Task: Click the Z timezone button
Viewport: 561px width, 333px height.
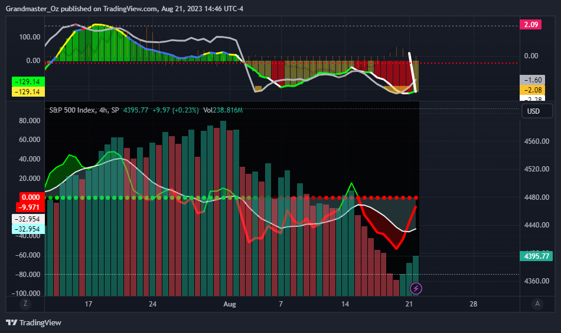Action: click(25, 304)
